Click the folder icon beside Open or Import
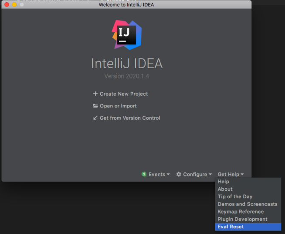285x234 pixels. (95, 106)
